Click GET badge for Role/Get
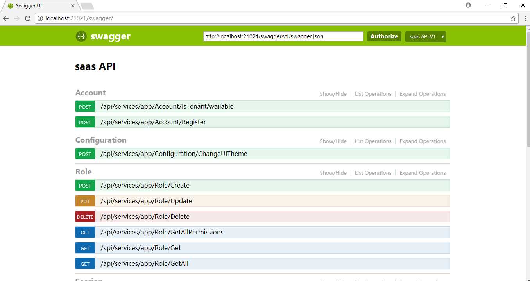 click(85, 248)
